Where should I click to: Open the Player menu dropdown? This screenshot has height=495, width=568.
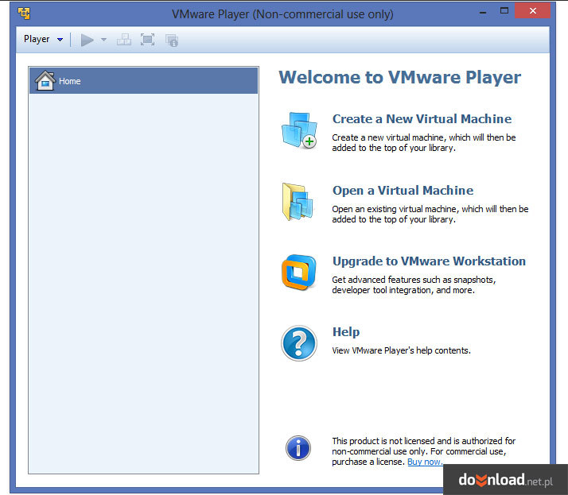pyautogui.click(x=43, y=39)
